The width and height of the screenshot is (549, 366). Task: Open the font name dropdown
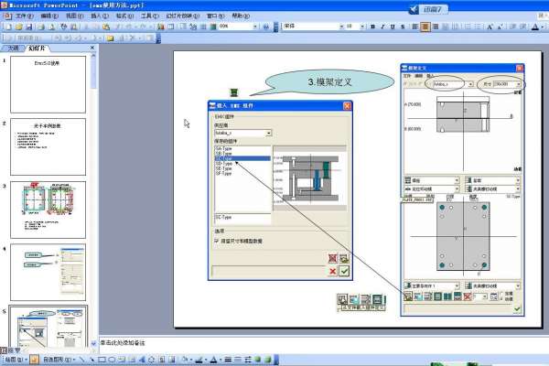(x=341, y=27)
